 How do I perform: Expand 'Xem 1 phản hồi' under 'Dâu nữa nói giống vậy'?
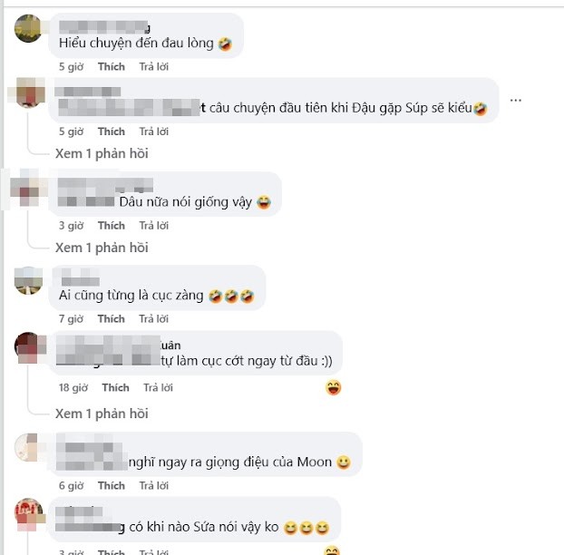(102, 248)
